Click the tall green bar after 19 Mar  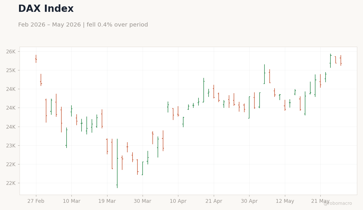(x=117, y=163)
